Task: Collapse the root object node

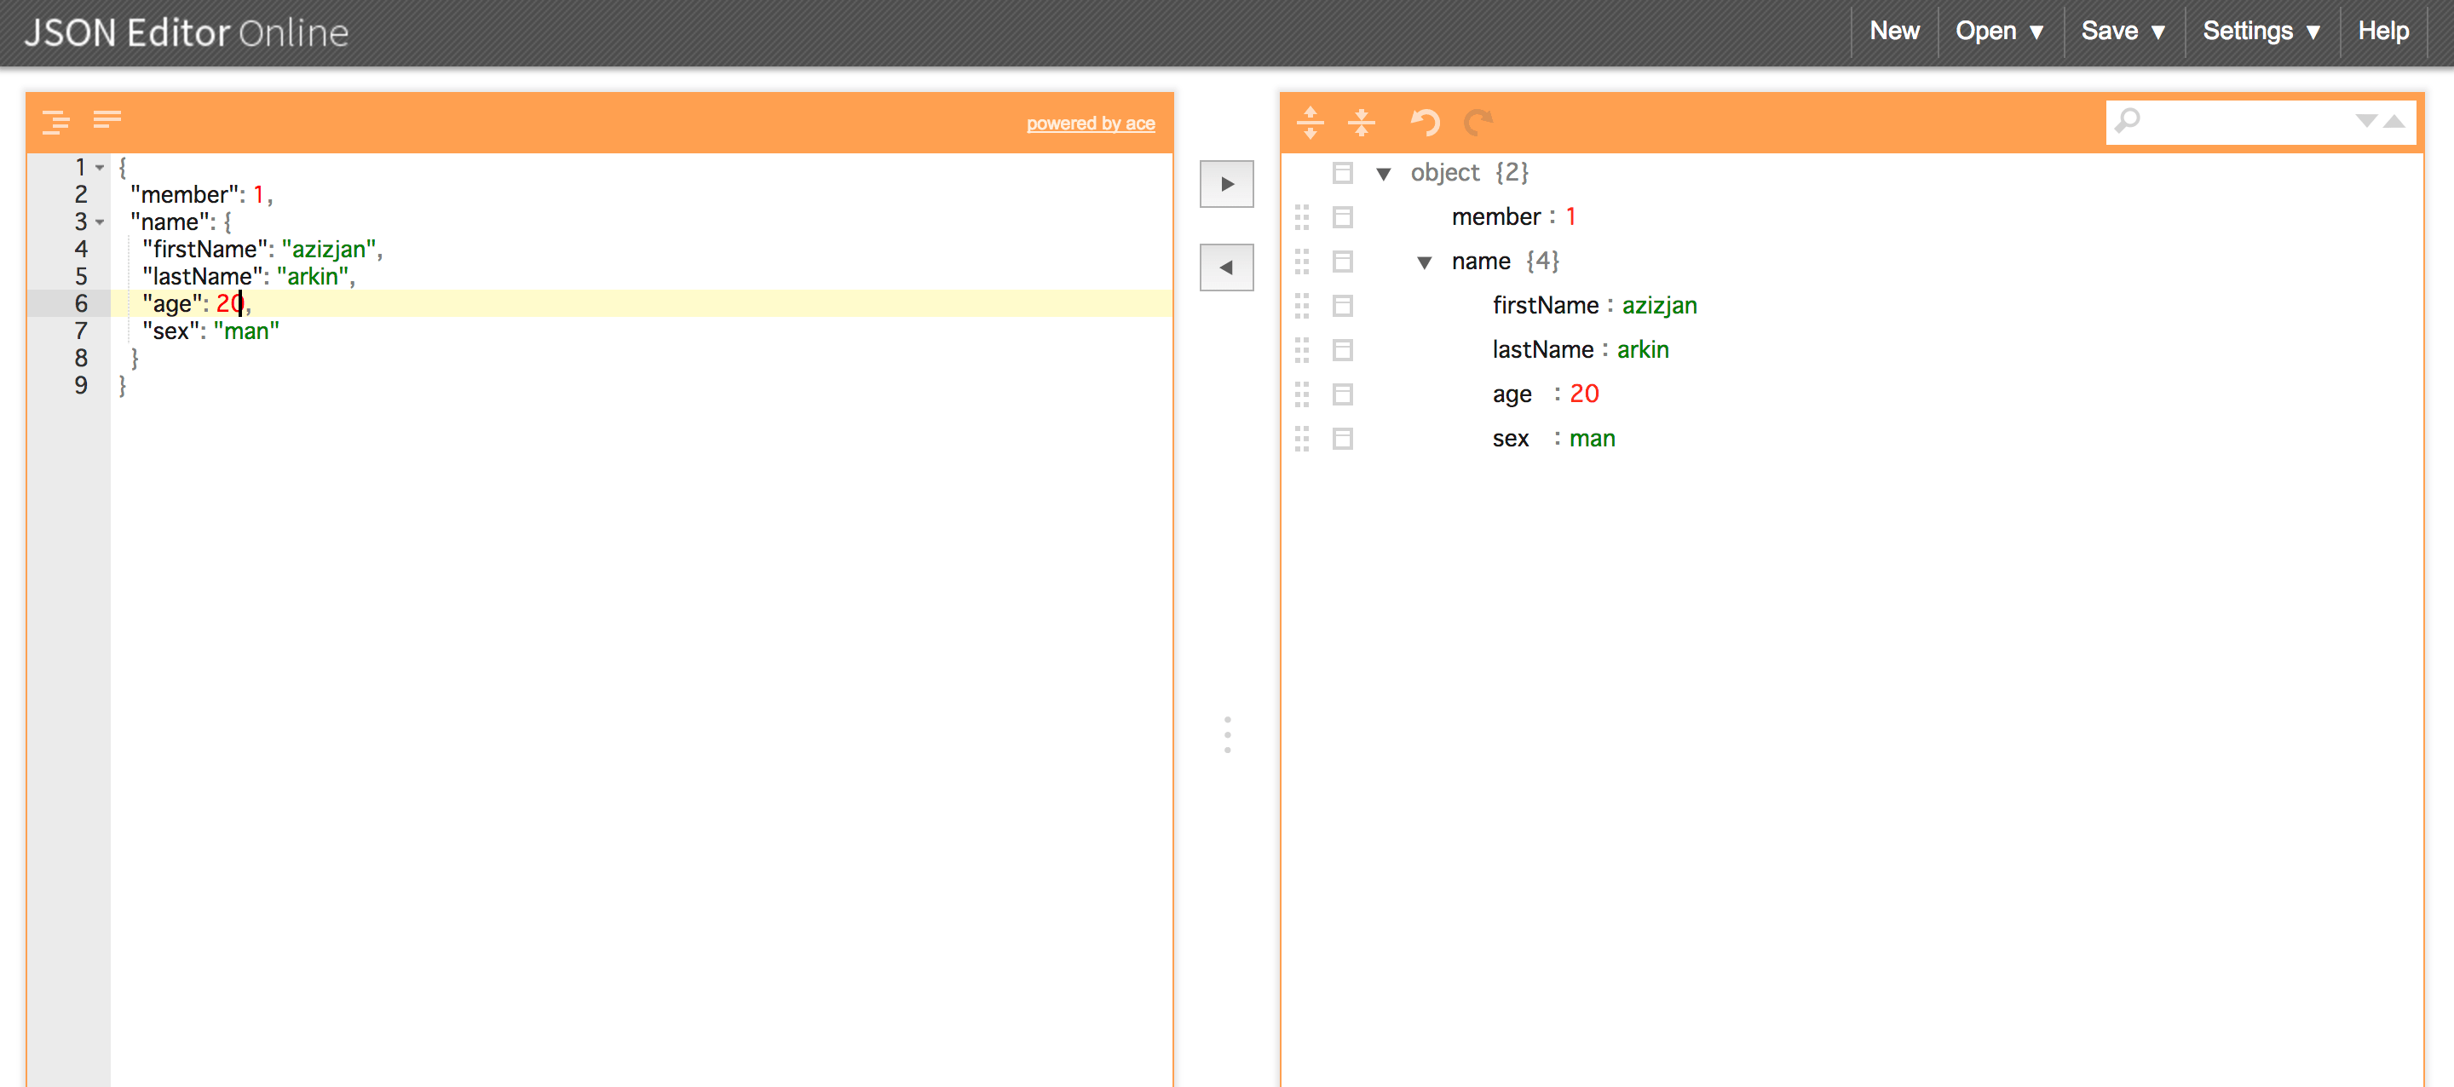Action: click(1384, 174)
